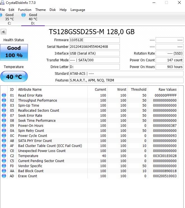This screenshot has height=208, width=185.
Task: Click the status orb beside Reallocated Sectors Count
Action: (x=4, y=111)
